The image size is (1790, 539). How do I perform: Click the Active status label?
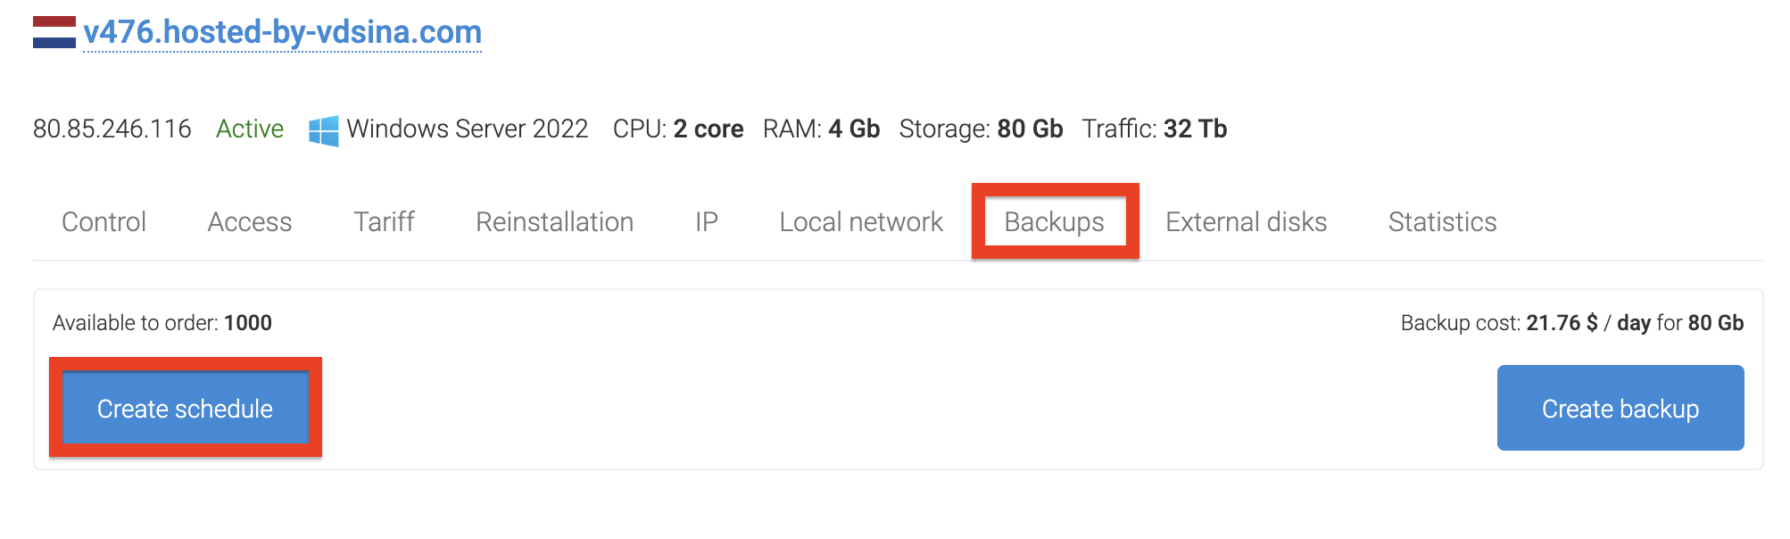tap(250, 129)
